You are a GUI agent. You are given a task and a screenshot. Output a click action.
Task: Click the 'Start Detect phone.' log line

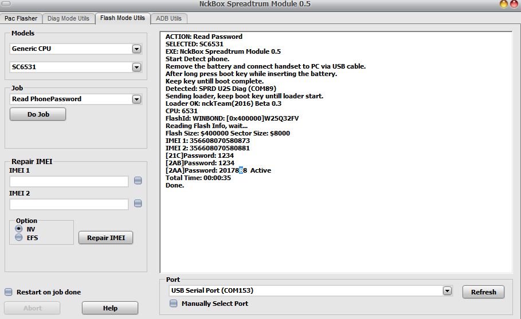point(198,59)
